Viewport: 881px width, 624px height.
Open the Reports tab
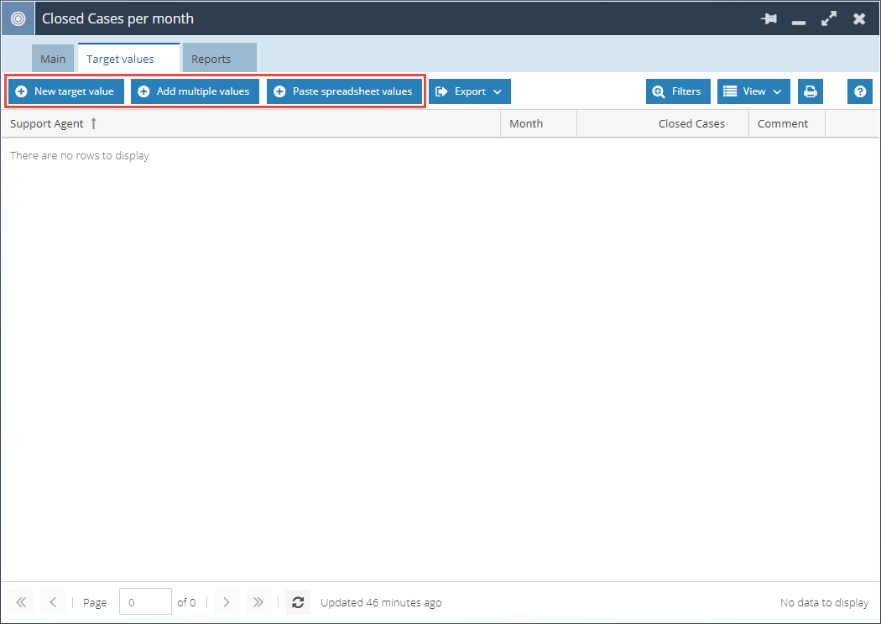point(220,58)
